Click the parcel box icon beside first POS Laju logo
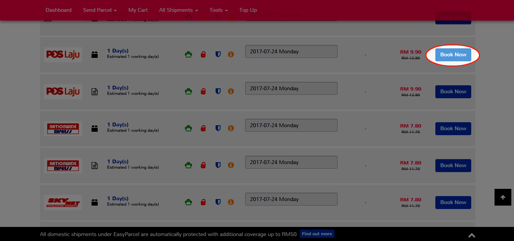 click(x=95, y=55)
